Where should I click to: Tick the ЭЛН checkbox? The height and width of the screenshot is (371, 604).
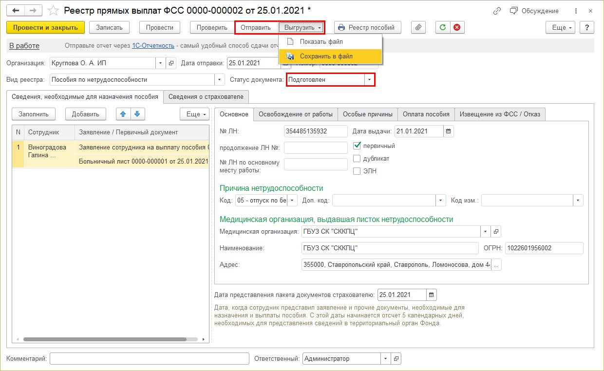click(x=357, y=171)
